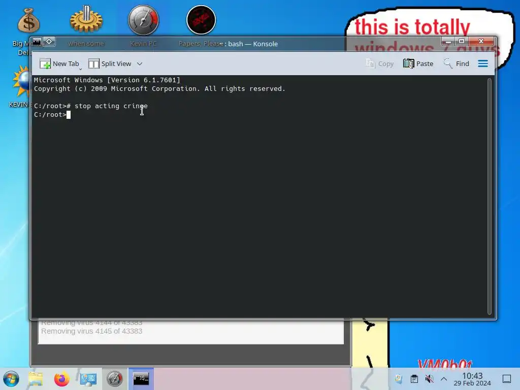The height and width of the screenshot is (390, 520).
Task: Switch to the gauge app in taskbar
Action: (x=115, y=379)
